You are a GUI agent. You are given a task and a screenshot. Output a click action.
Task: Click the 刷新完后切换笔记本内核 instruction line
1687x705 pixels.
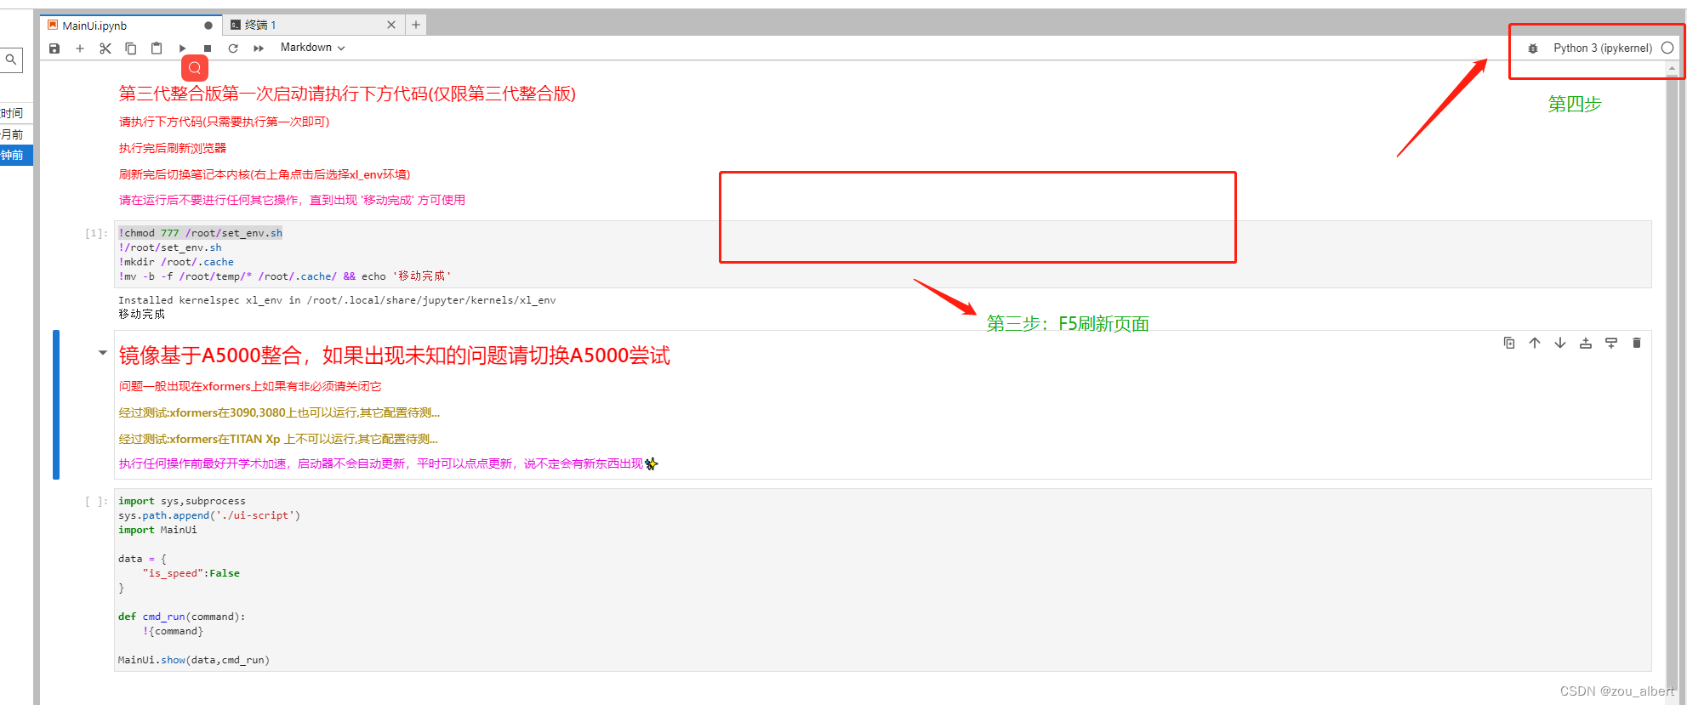(265, 174)
